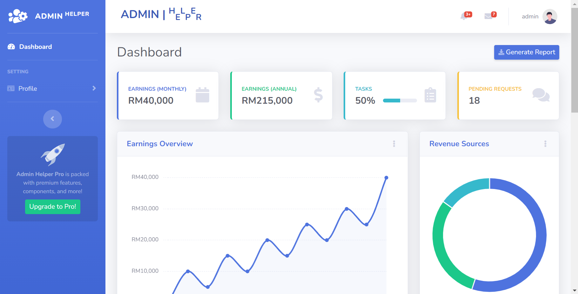Click the Tasks progress bar

point(400,101)
